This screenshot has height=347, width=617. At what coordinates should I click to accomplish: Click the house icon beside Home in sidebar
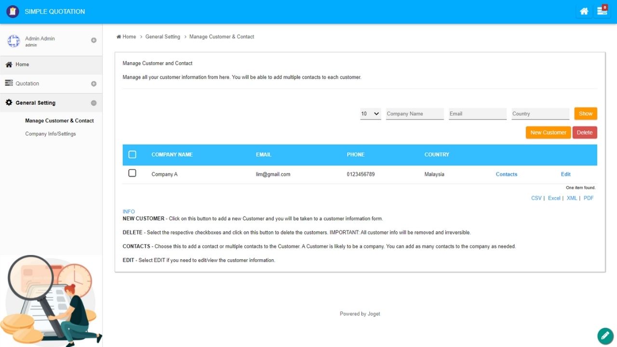[9, 64]
